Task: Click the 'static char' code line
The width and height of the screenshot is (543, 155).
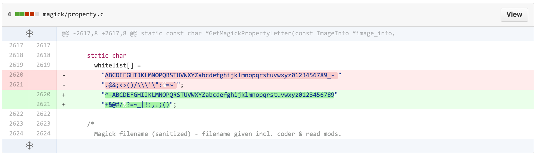Action: click(x=107, y=56)
